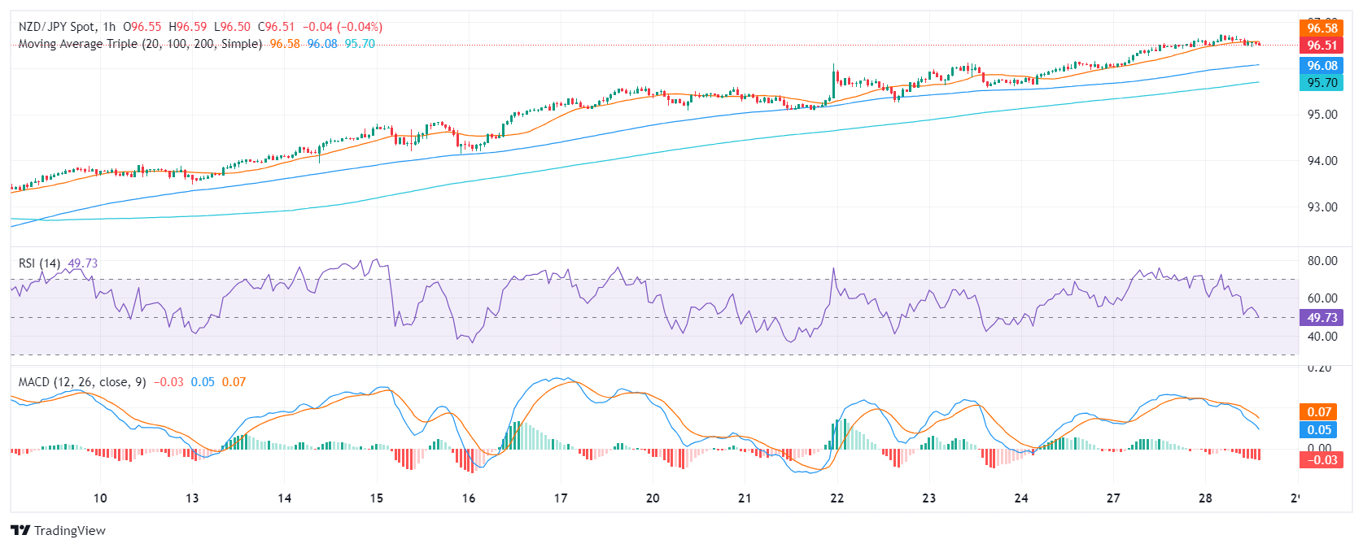Viewport: 1363px width, 548px height.
Task: Click the purple 49.73 RSI value tag
Action: click(1321, 318)
